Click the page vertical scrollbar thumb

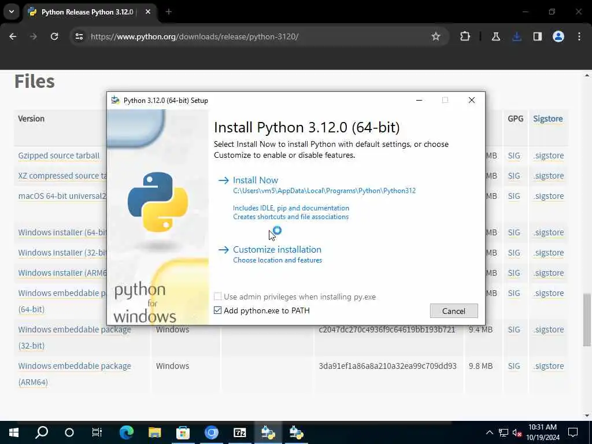(587, 319)
